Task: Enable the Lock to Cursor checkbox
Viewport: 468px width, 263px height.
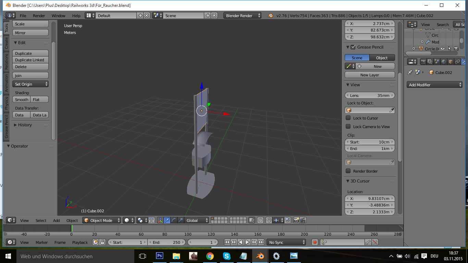Action: (348, 118)
